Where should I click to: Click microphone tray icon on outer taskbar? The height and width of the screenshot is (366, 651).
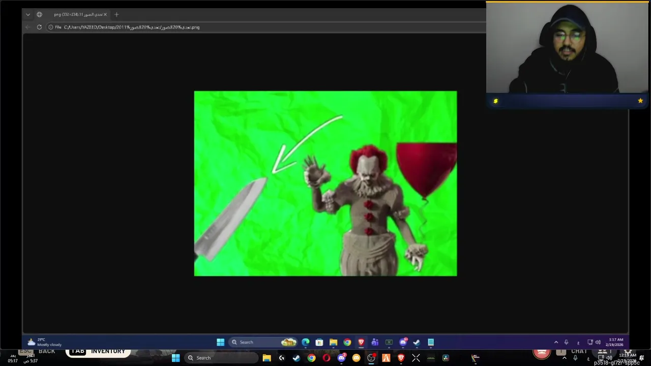[575, 358]
